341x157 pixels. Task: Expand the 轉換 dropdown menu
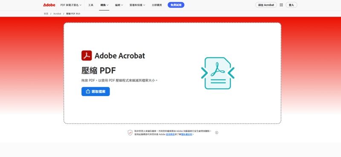coord(104,5)
